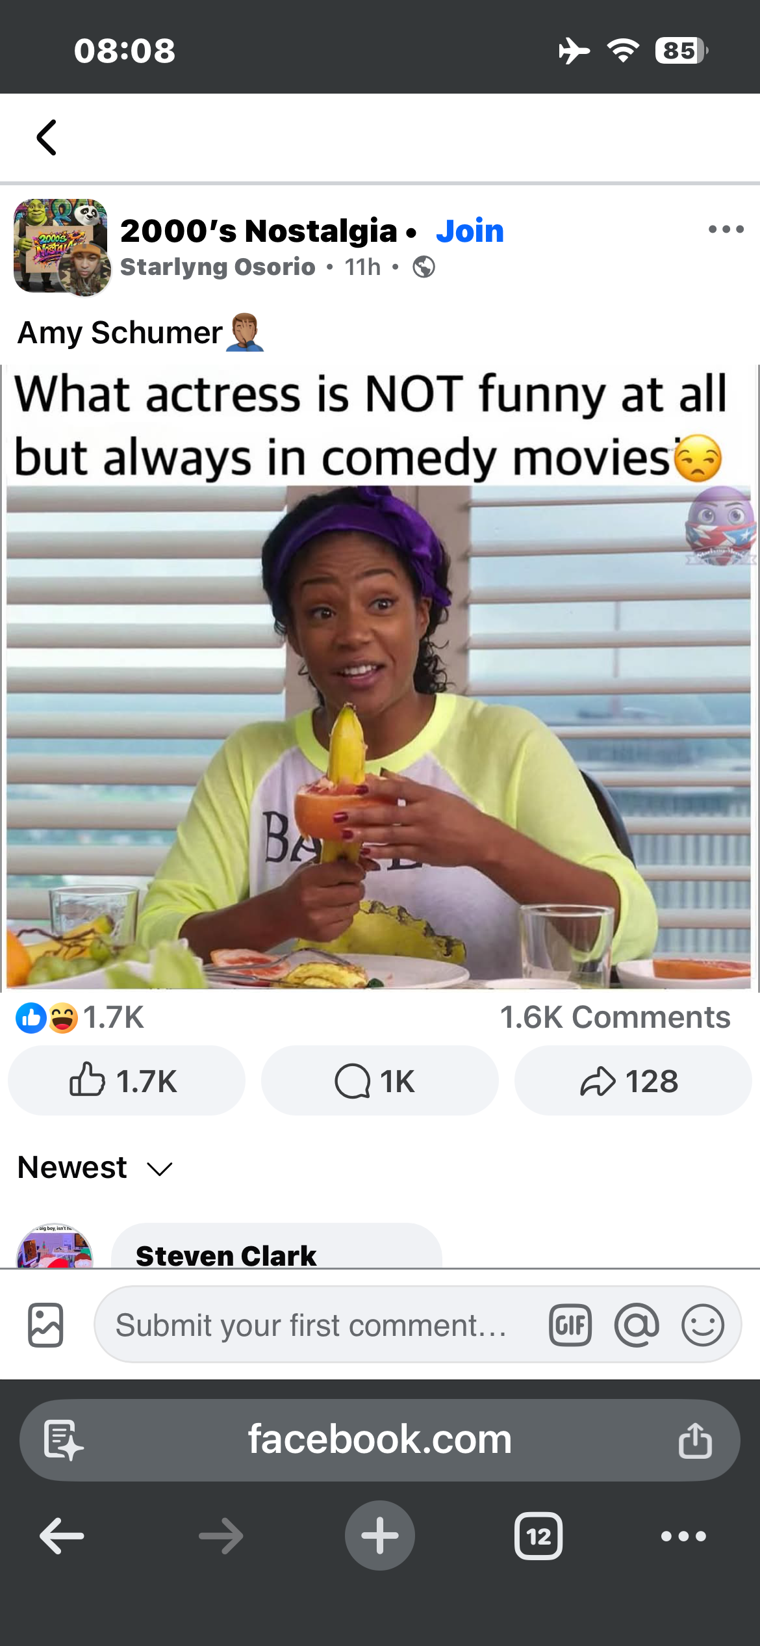This screenshot has height=1646, width=760.
Task: Share the post using the 128 share button
Action: tap(633, 1080)
